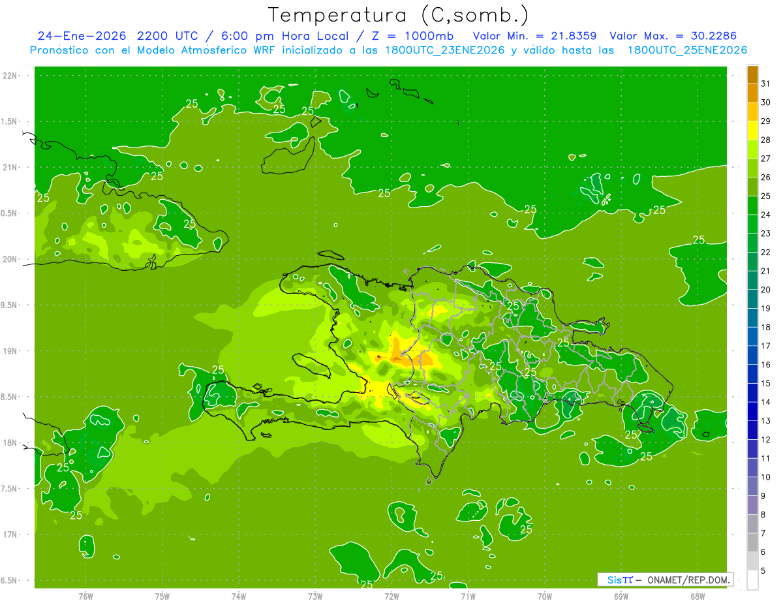The height and width of the screenshot is (605, 783).
Task: Pick the legend swatch between 30 and 31
Action: point(752,93)
